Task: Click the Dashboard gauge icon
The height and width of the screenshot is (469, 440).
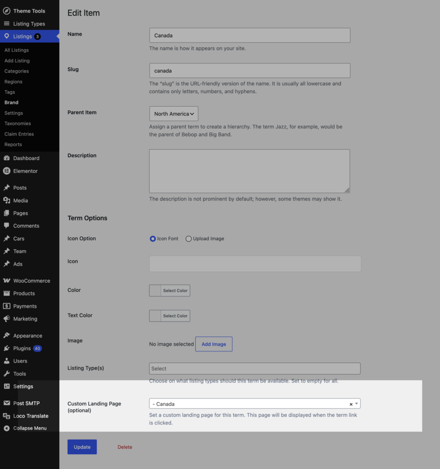Action: (x=6, y=158)
